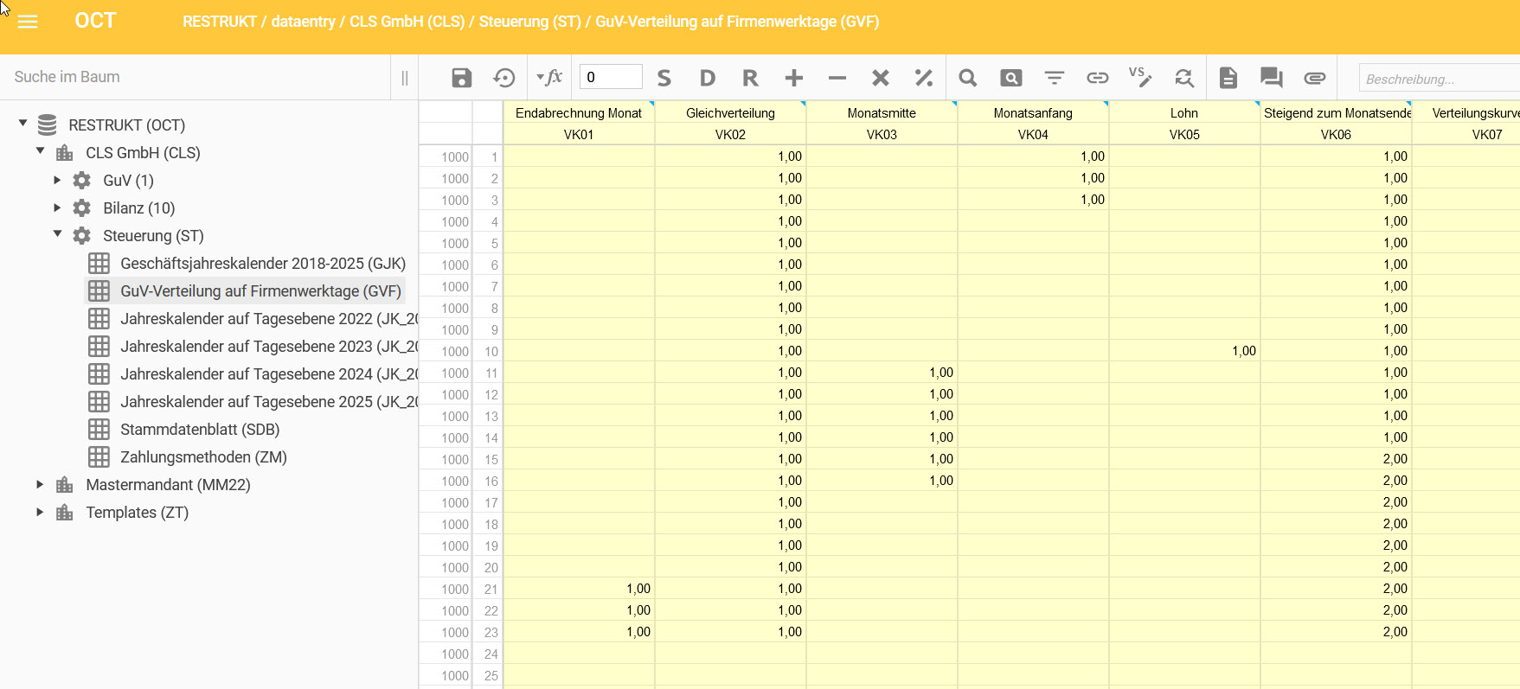
Task: Click the percent icon in toolbar
Action: [924, 78]
